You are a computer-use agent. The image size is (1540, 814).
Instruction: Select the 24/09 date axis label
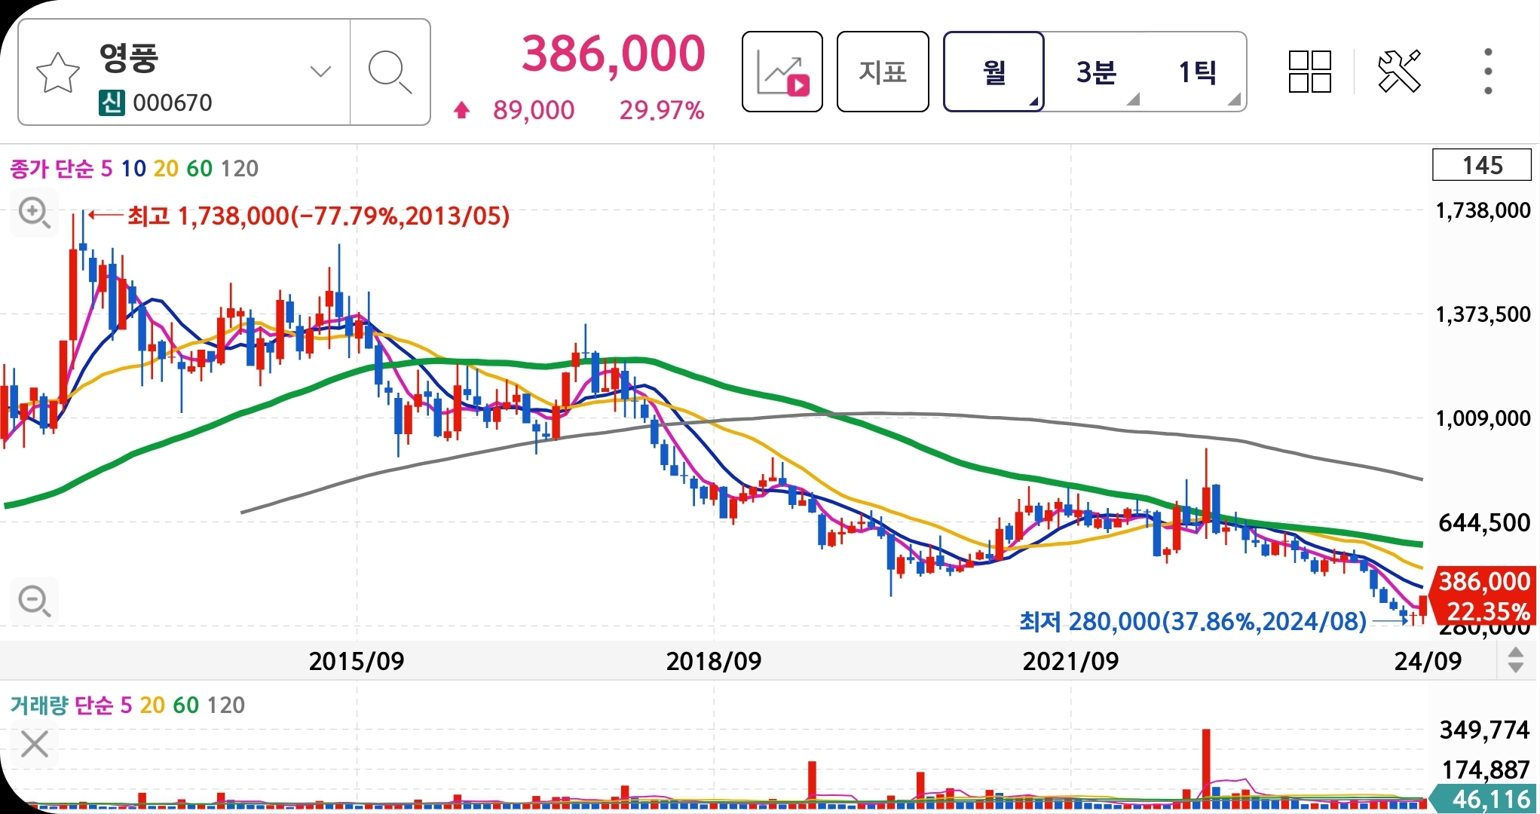point(1428,661)
